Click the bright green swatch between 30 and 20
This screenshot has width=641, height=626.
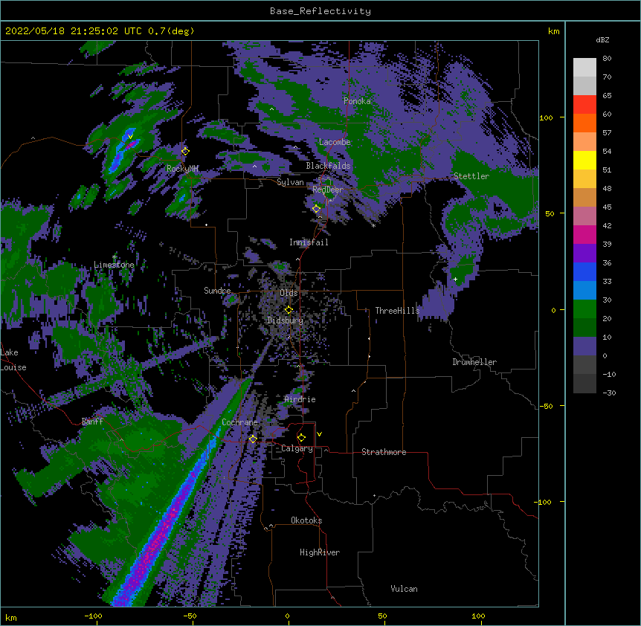584,309
